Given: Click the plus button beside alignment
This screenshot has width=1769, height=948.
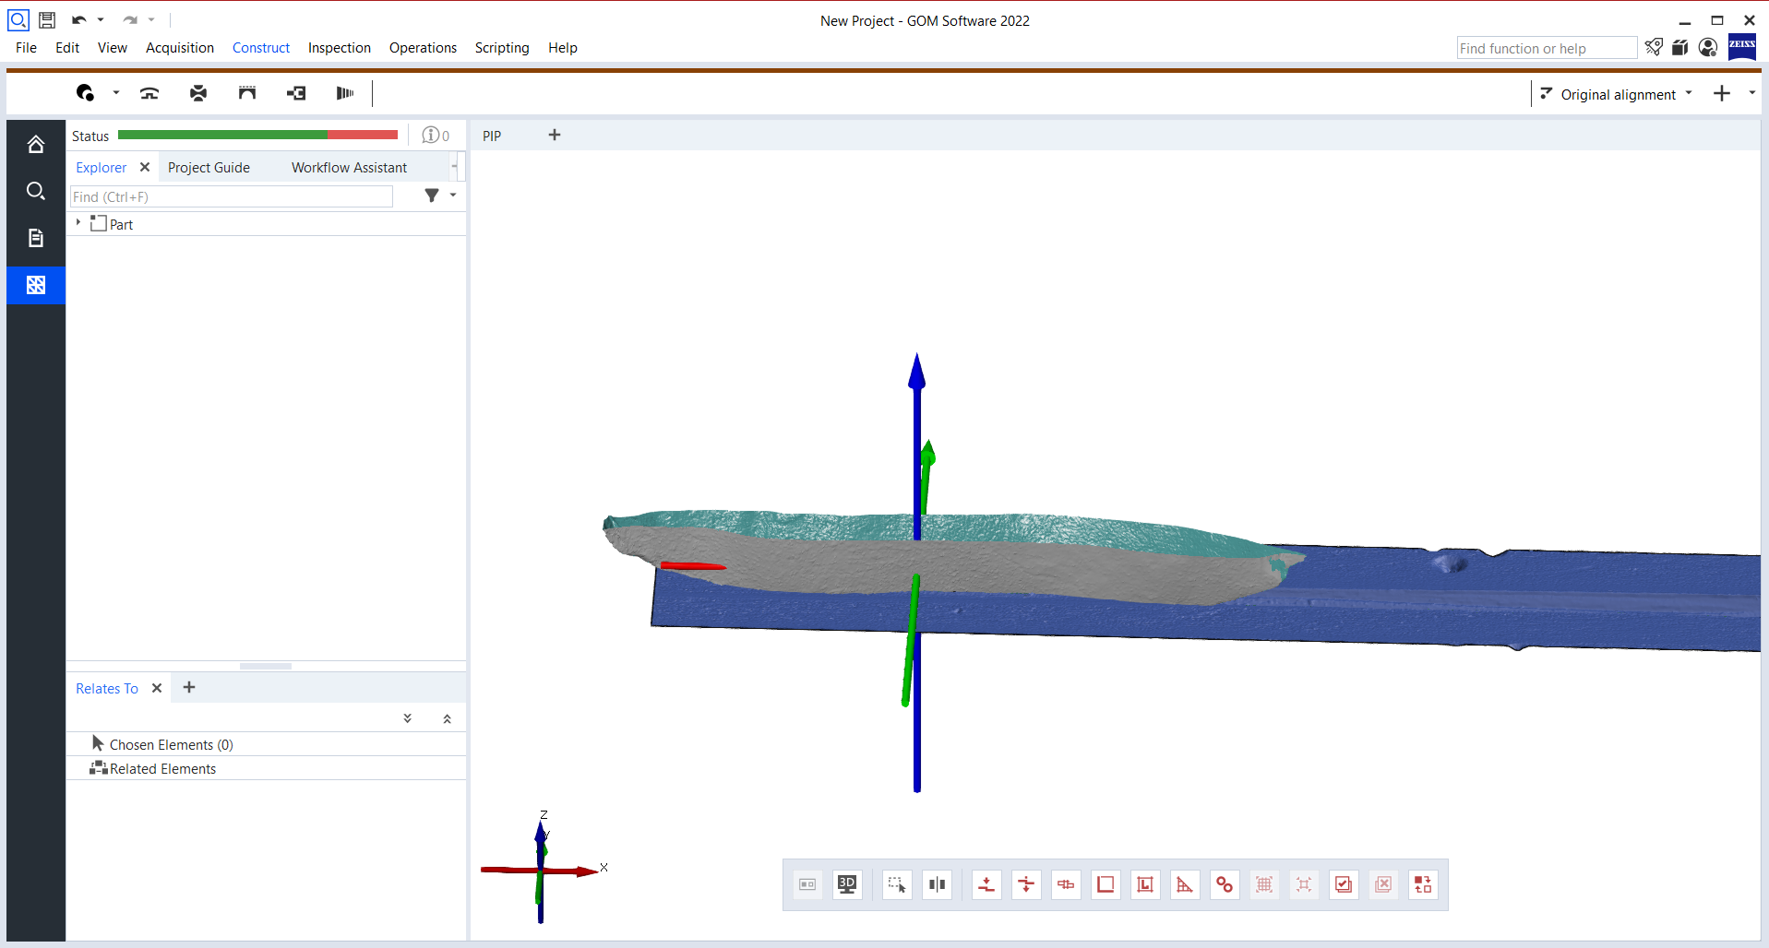Looking at the screenshot, I should click(x=1722, y=93).
